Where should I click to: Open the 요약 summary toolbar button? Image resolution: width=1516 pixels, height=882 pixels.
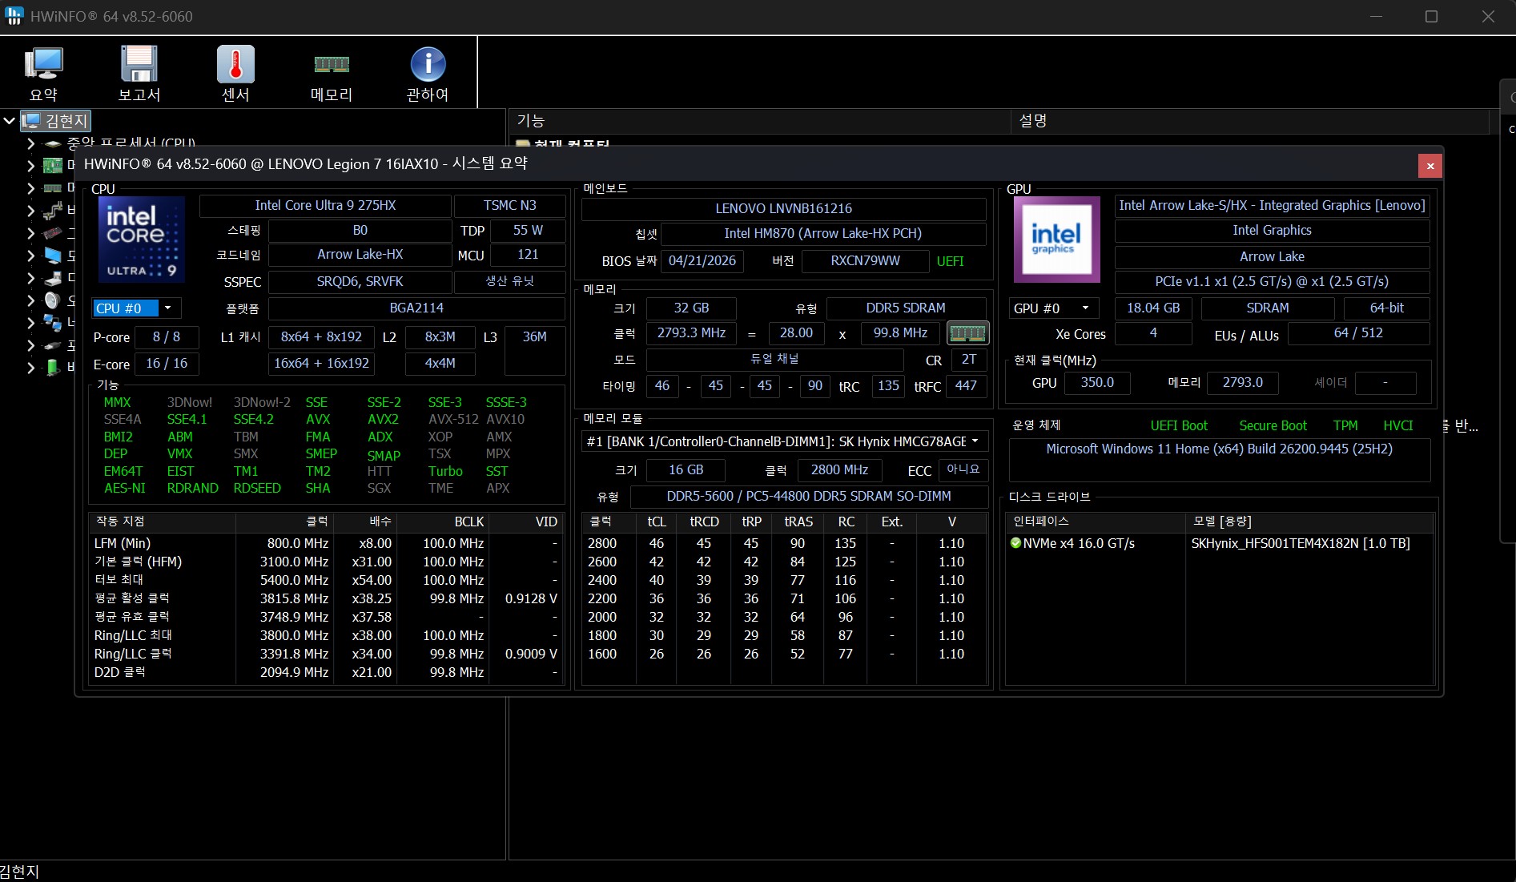[x=44, y=74]
